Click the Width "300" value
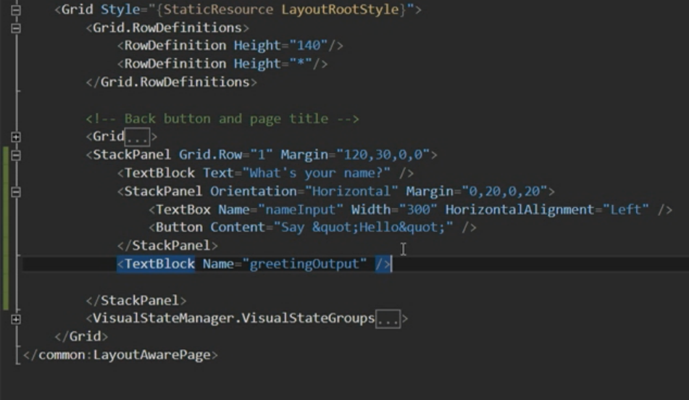This screenshot has width=689, height=400. tap(418, 209)
